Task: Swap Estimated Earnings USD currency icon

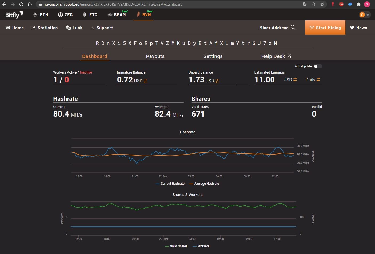Action: (295, 80)
